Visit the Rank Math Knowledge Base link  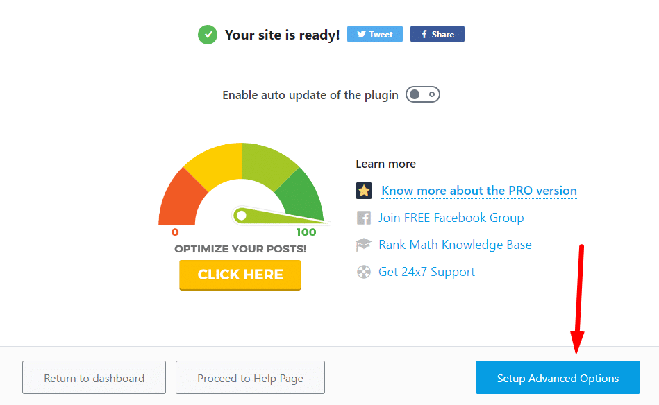click(455, 245)
